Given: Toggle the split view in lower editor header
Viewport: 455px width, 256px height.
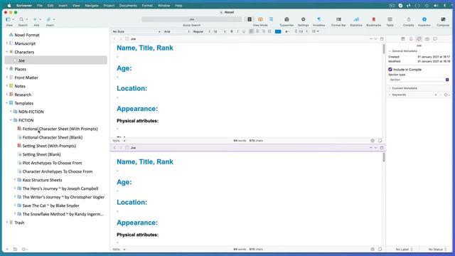Looking at the screenshot, I should click(x=382, y=148).
